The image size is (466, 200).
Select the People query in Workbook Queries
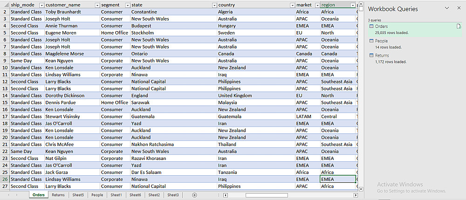click(415, 44)
